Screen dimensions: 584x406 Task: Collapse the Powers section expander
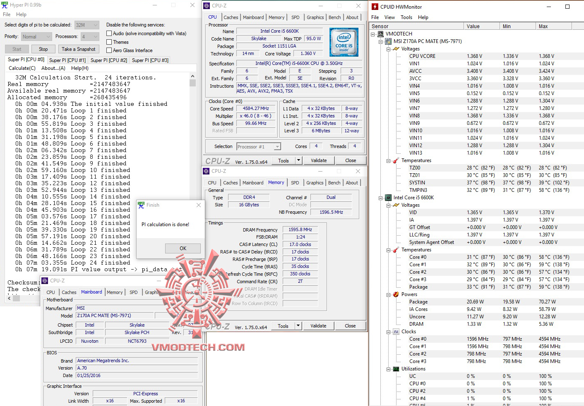[x=389, y=294]
